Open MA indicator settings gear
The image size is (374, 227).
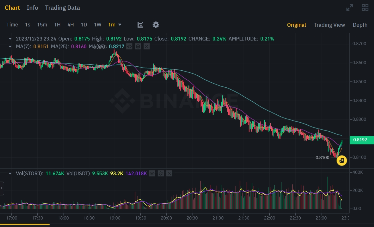[x=138, y=46]
